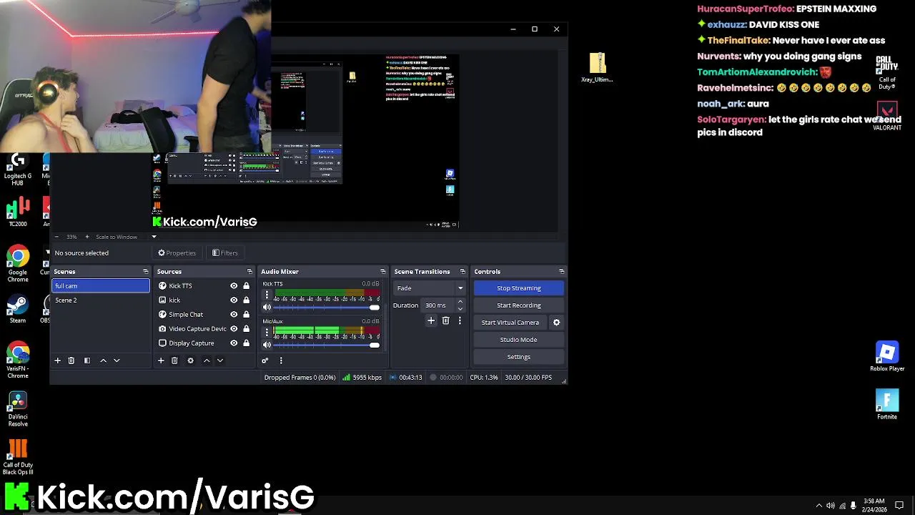Screen dimensions: 915x515
Task: Add a scene transition with plus icon
Action: click(x=431, y=320)
